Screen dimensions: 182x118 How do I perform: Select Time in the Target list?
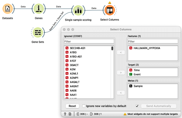[x=153, y=70]
